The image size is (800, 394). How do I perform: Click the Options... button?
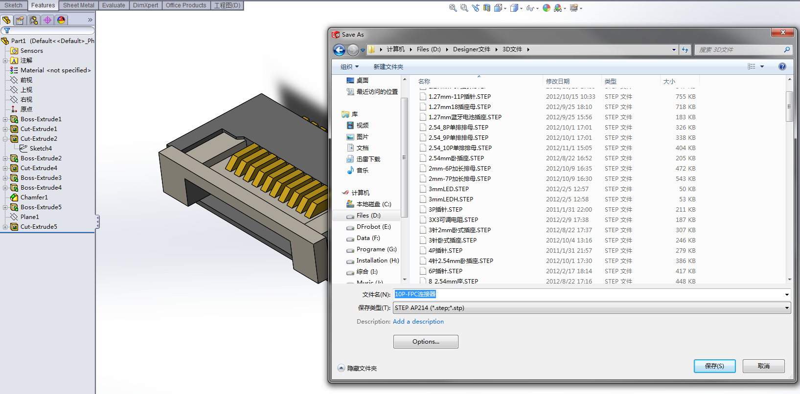coord(426,342)
